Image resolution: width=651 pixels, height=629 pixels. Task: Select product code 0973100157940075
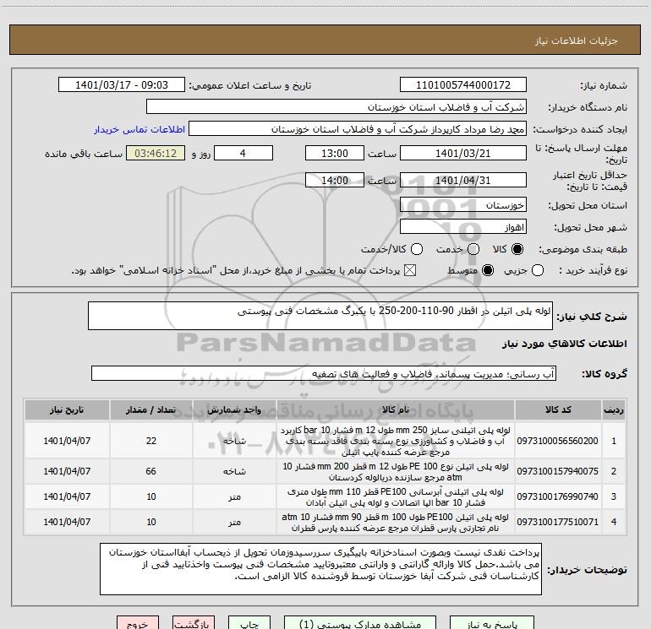coord(558,471)
